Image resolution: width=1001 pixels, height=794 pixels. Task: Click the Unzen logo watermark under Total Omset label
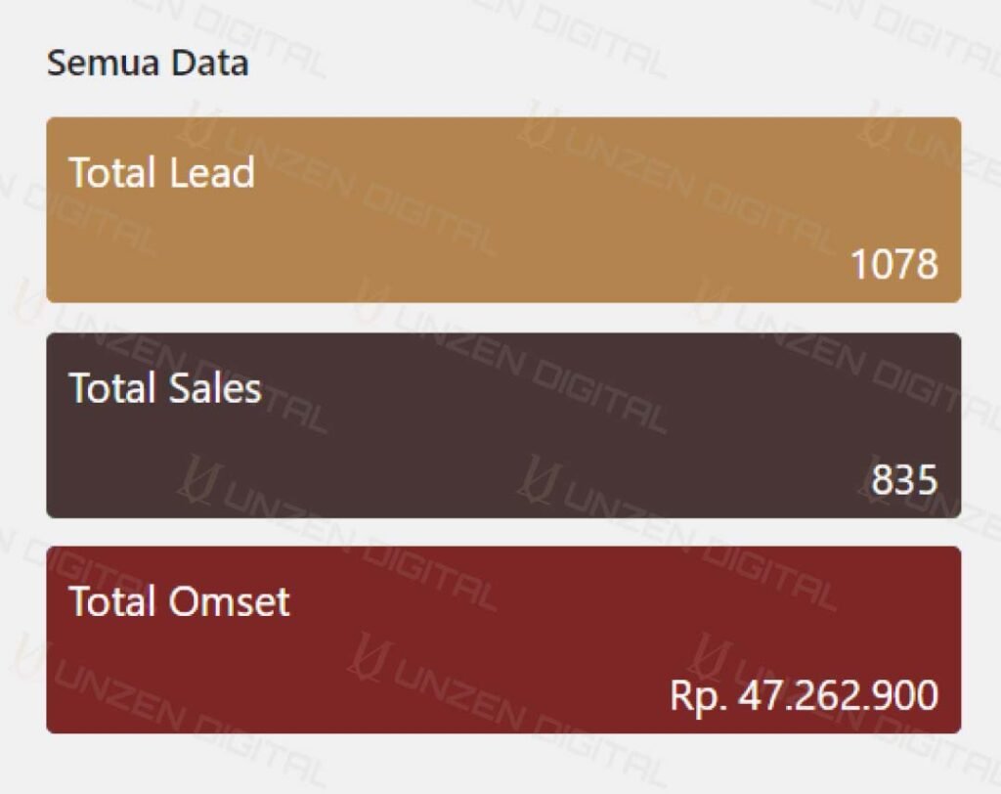[x=369, y=656]
